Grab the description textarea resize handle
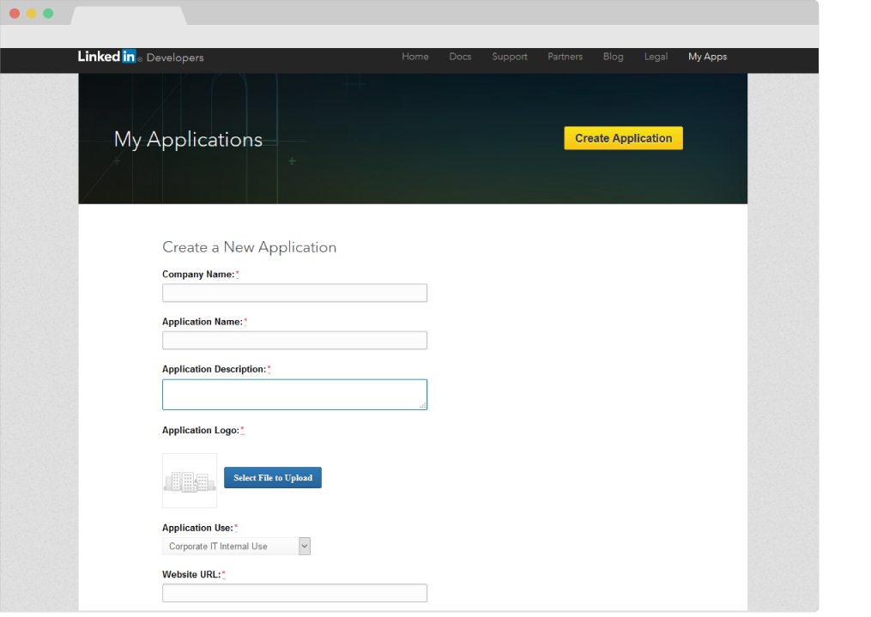 (422, 406)
